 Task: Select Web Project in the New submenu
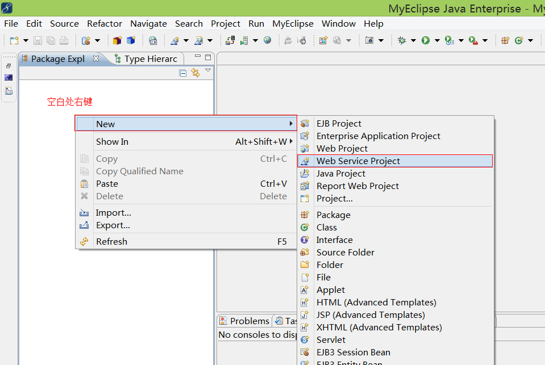pyautogui.click(x=395, y=149)
